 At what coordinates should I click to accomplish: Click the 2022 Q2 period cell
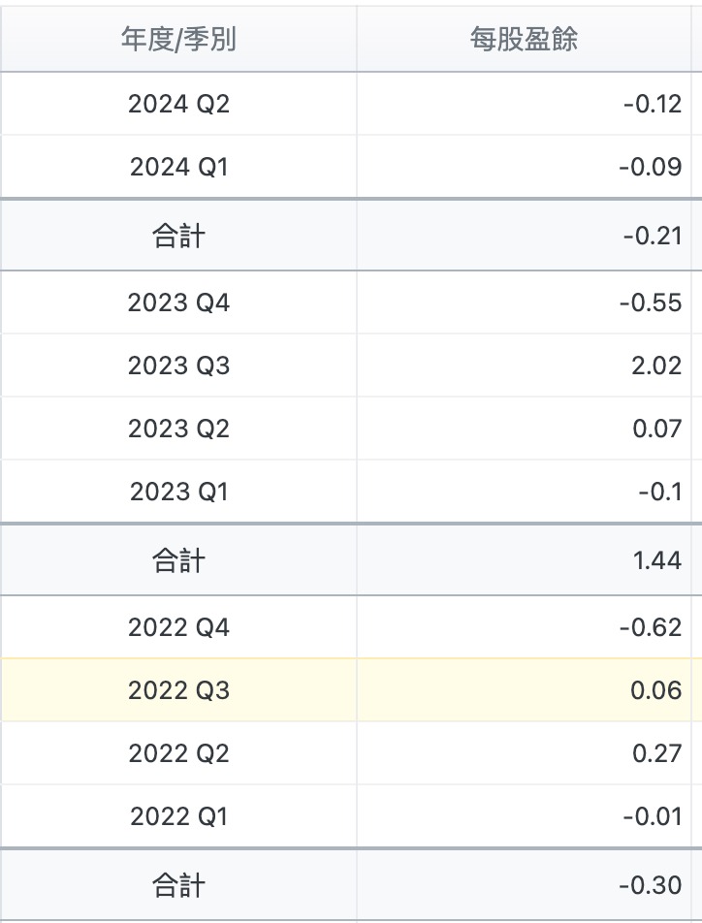(178, 753)
